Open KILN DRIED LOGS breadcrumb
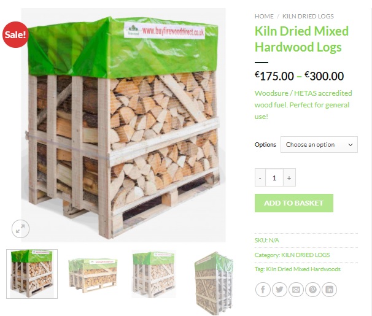Image resolution: width=372 pixels, height=316 pixels. click(308, 17)
